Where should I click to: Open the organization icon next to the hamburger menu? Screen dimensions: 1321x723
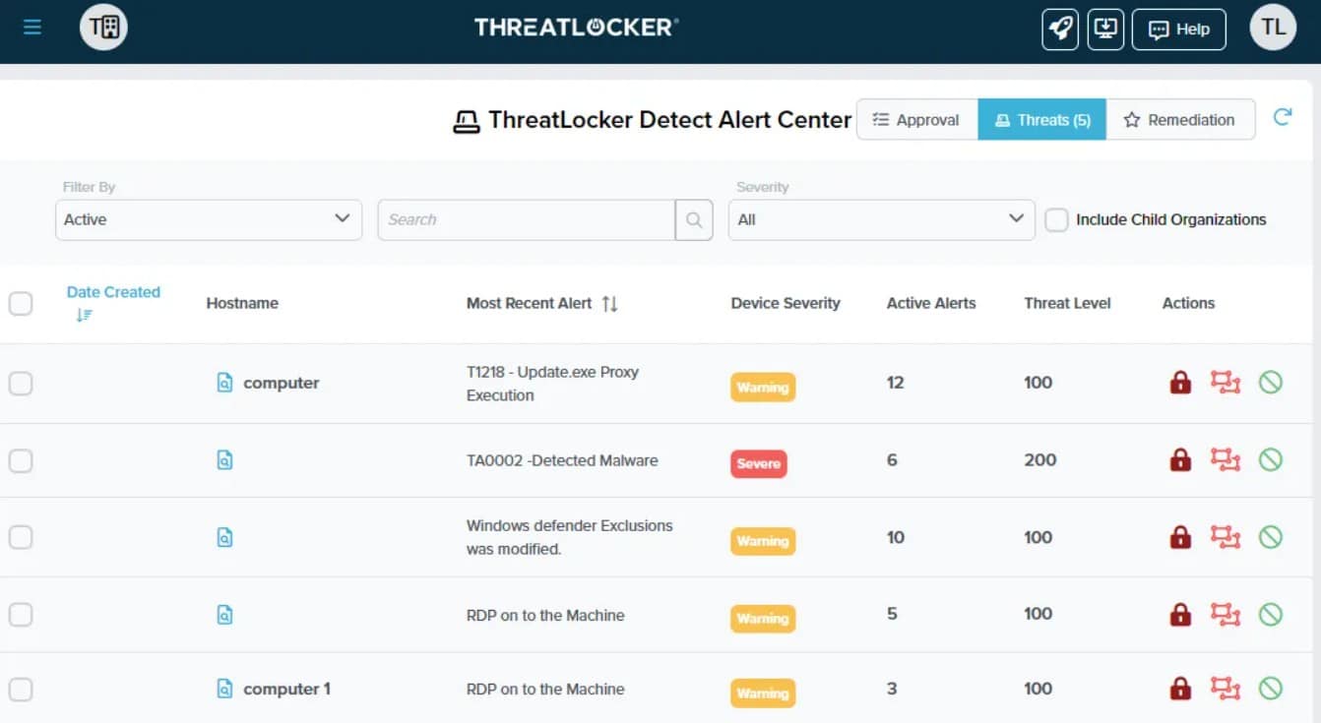tap(102, 29)
